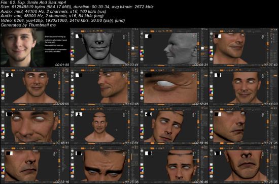
Task: Open the 00:12:34 thumbnail of eye close-up
Action: [x=174, y=86]
